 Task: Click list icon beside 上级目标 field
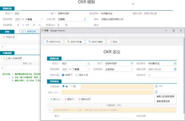pyautogui.click(x=156, y=86)
